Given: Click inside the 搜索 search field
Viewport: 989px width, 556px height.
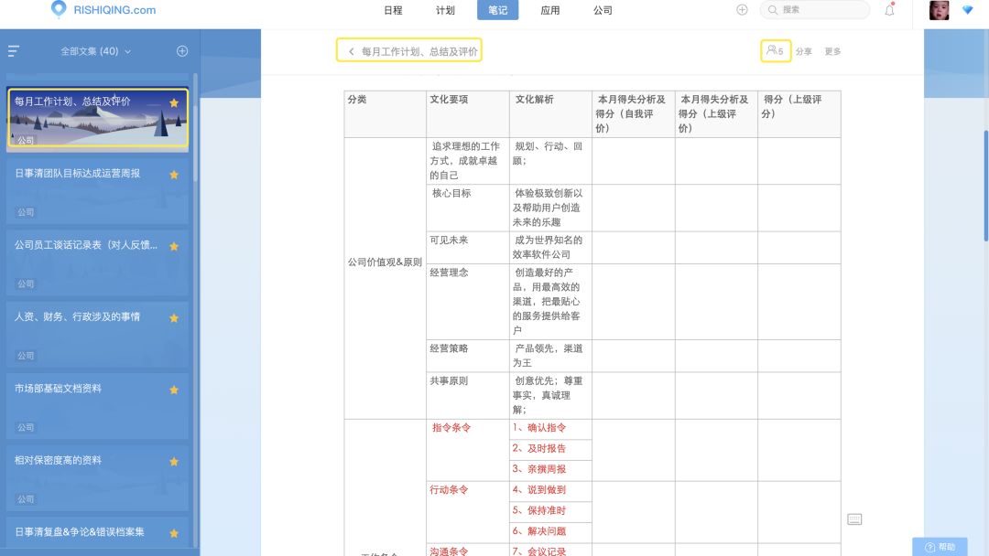Looking at the screenshot, I should 815,10.
